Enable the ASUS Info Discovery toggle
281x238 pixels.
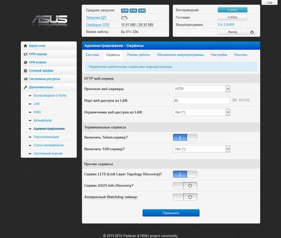[185, 186]
